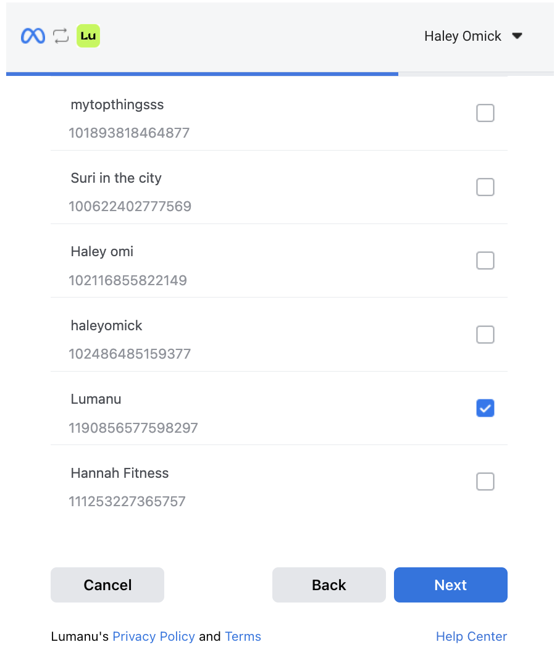
Task: Click the Hannah Fitness page name
Action: 120,473
